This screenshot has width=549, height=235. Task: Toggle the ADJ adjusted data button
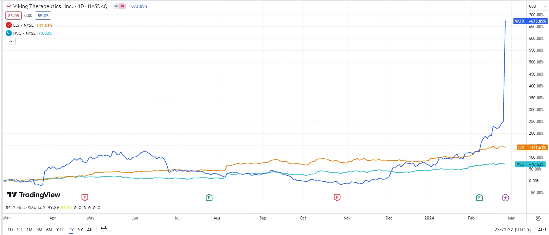542,230
